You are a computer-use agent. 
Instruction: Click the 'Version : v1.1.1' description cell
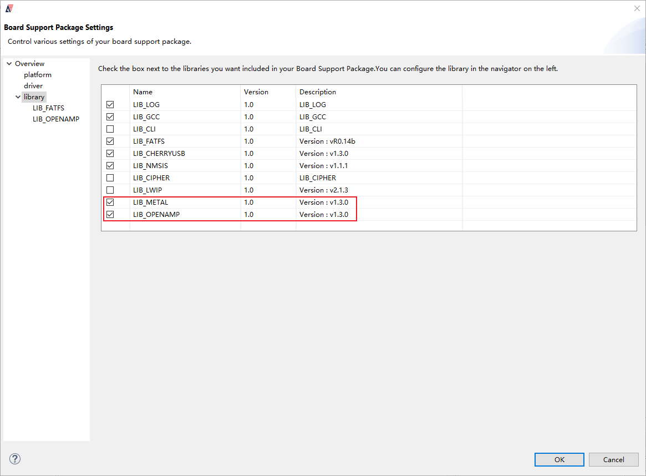pos(379,166)
